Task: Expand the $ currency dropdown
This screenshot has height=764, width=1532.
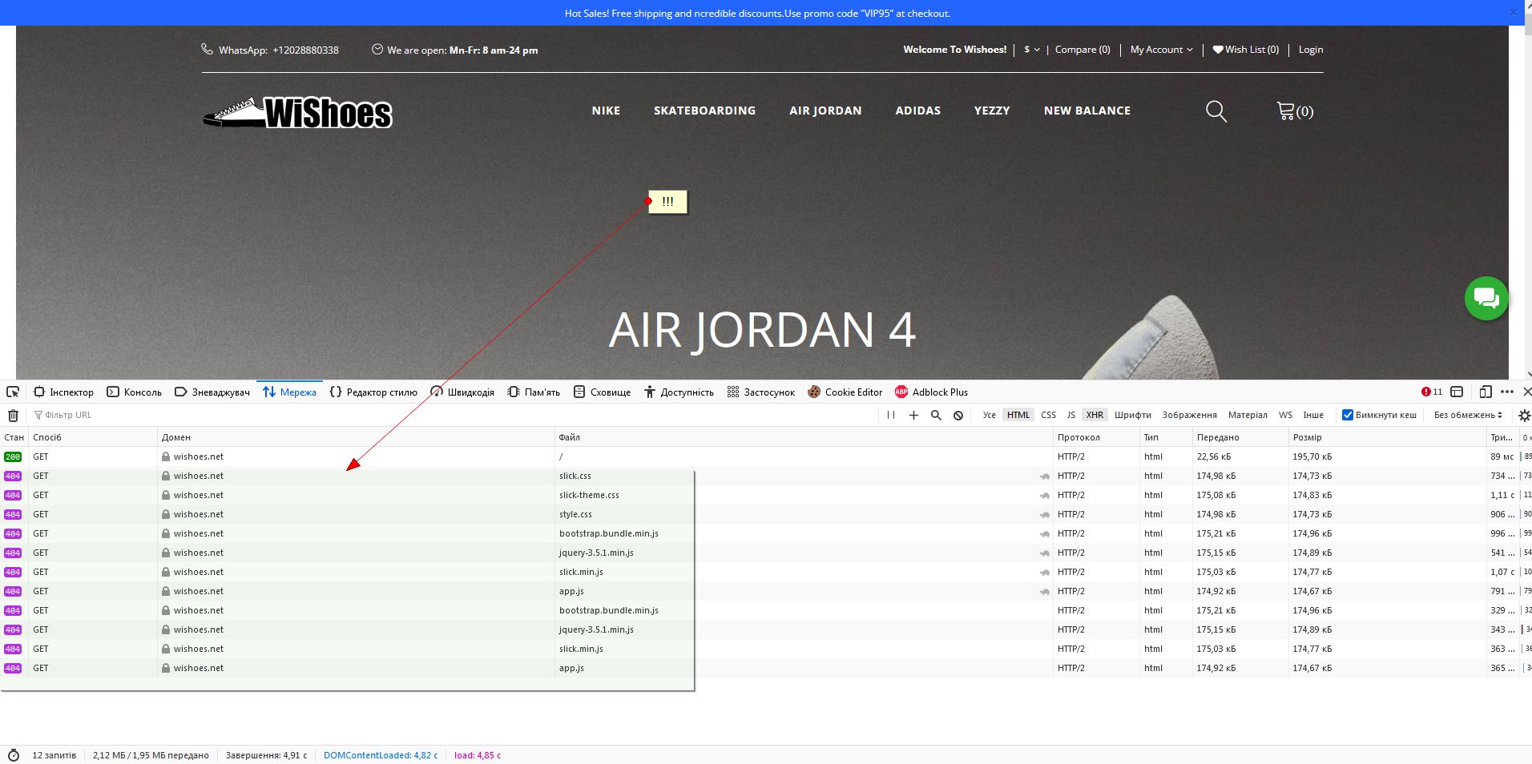Action: pyautogui.click(x=1032, y=50)
